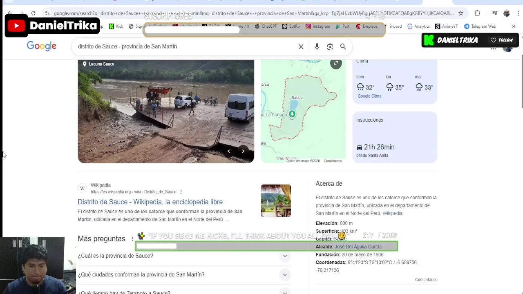Click the Kick FOLLOW button overlay

click(x=502, y=40)
